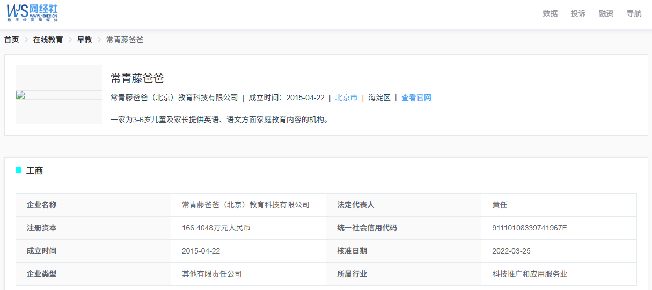652x290 pixels.
Task: Click the 常青藤爸爸 breadcrumb text
Action: [125, 40]
